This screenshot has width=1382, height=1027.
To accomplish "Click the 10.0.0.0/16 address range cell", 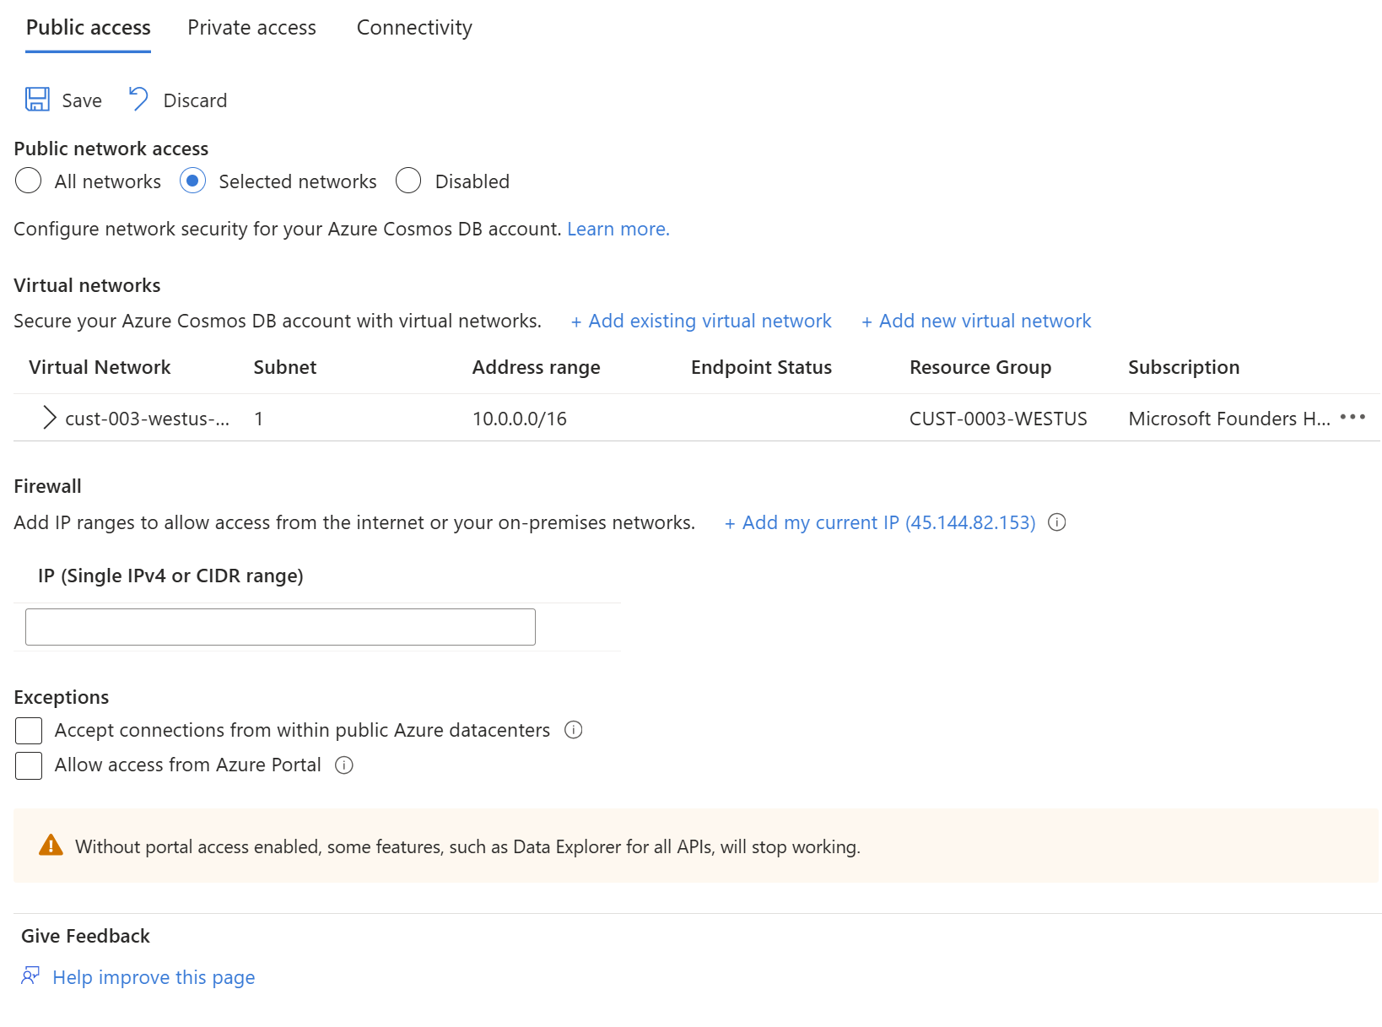I will click(520, 419).
